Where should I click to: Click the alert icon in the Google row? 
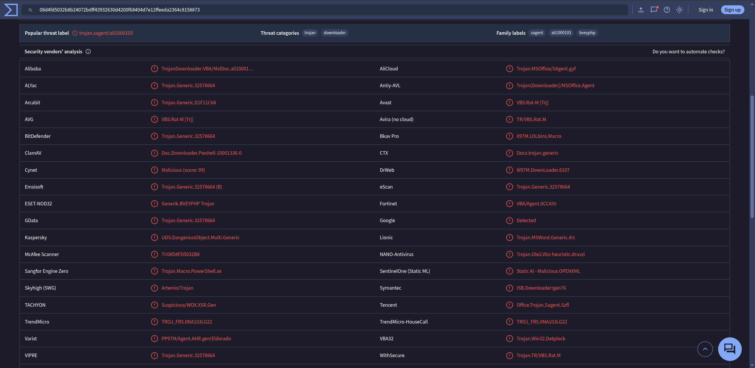(x=509, y=220)
